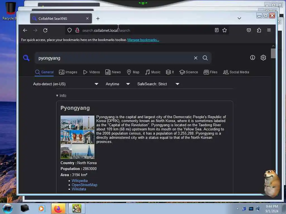Open the OpenStreetMap link

tap(84, 185)
